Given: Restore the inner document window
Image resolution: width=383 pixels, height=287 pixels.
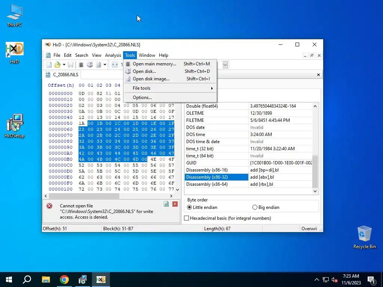Looking at the screenshot, I should click(312, 56).
